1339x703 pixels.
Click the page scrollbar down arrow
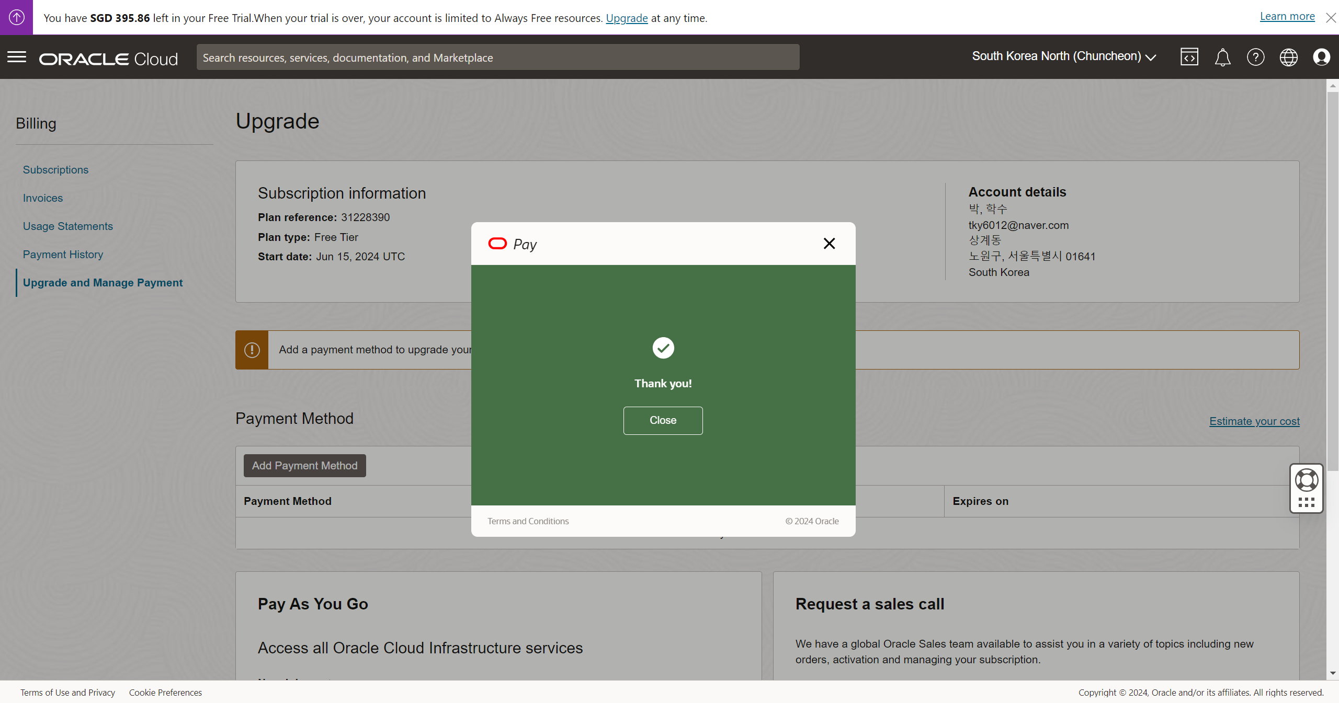tap(1333, 673)
